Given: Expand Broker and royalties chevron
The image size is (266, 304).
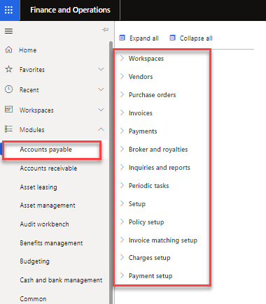Looking at the screenshot, I should (122, 149).
